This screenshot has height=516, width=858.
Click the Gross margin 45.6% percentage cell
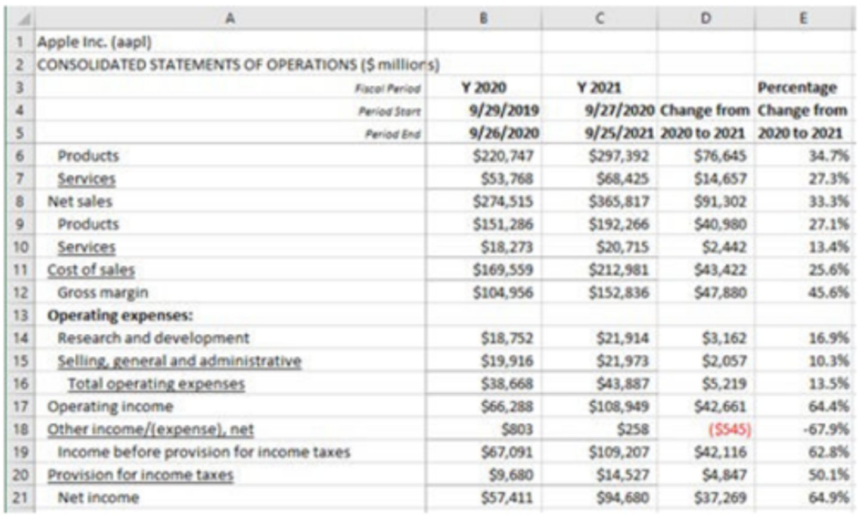[828, 293]
